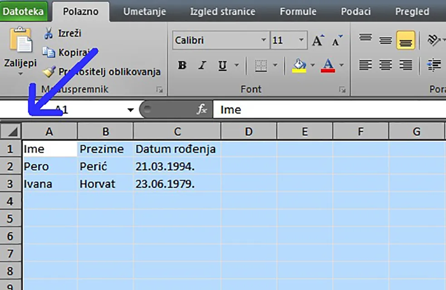This screenshot has width=446, height=290.
Task: Apply cell borders icon
Action: point(261,66)
